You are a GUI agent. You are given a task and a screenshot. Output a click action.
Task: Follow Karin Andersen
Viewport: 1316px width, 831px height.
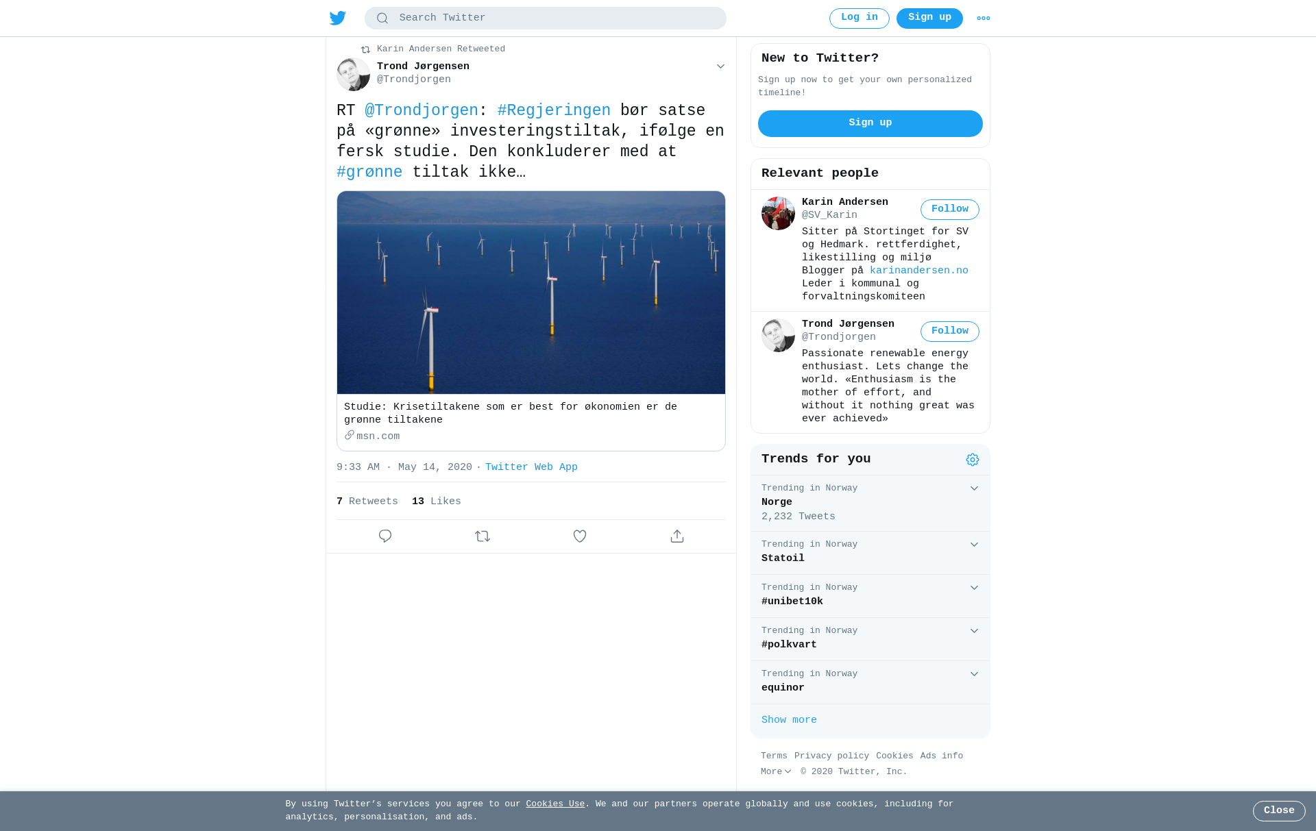[950, 210]
